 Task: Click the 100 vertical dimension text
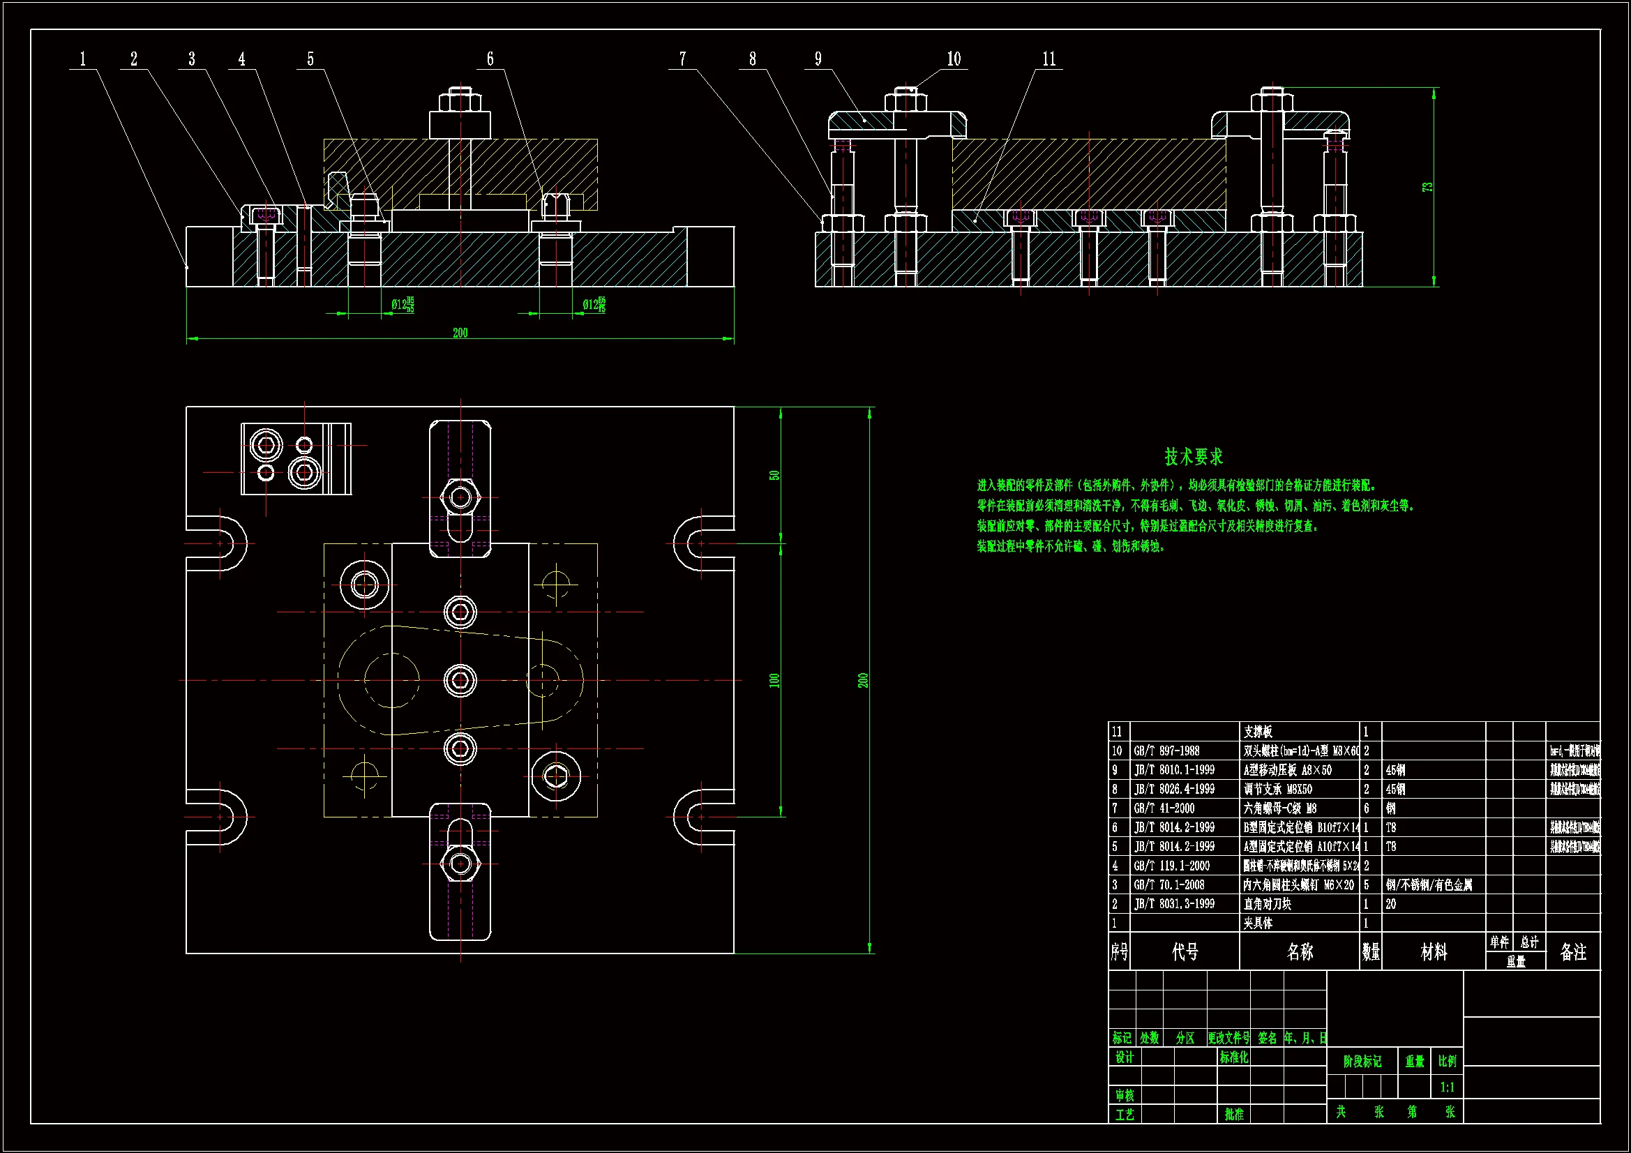[774, 681]
